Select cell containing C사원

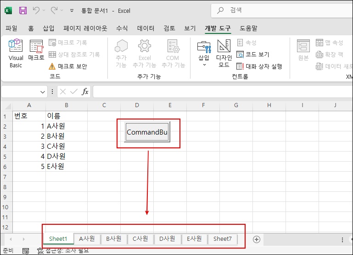point(67,146)
